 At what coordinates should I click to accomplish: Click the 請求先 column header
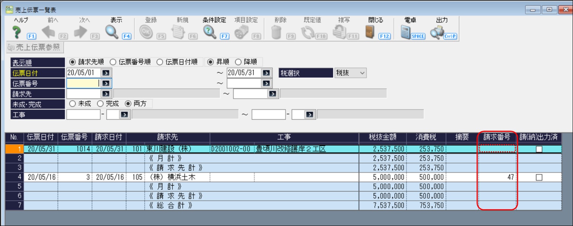click(x=168, y=137)
